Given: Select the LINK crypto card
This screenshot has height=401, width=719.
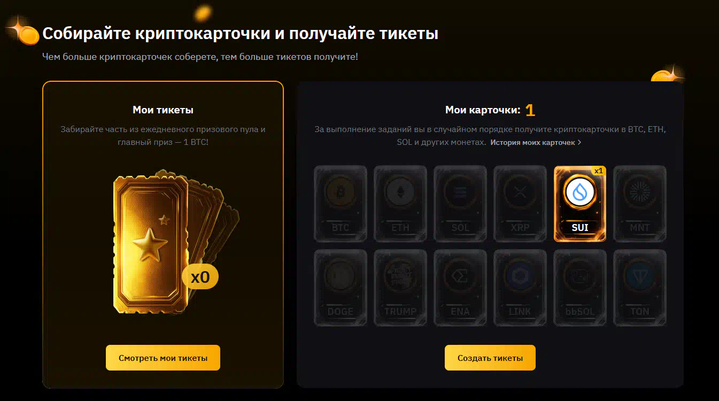Looking at the screenshot, I should coord(520,288).
